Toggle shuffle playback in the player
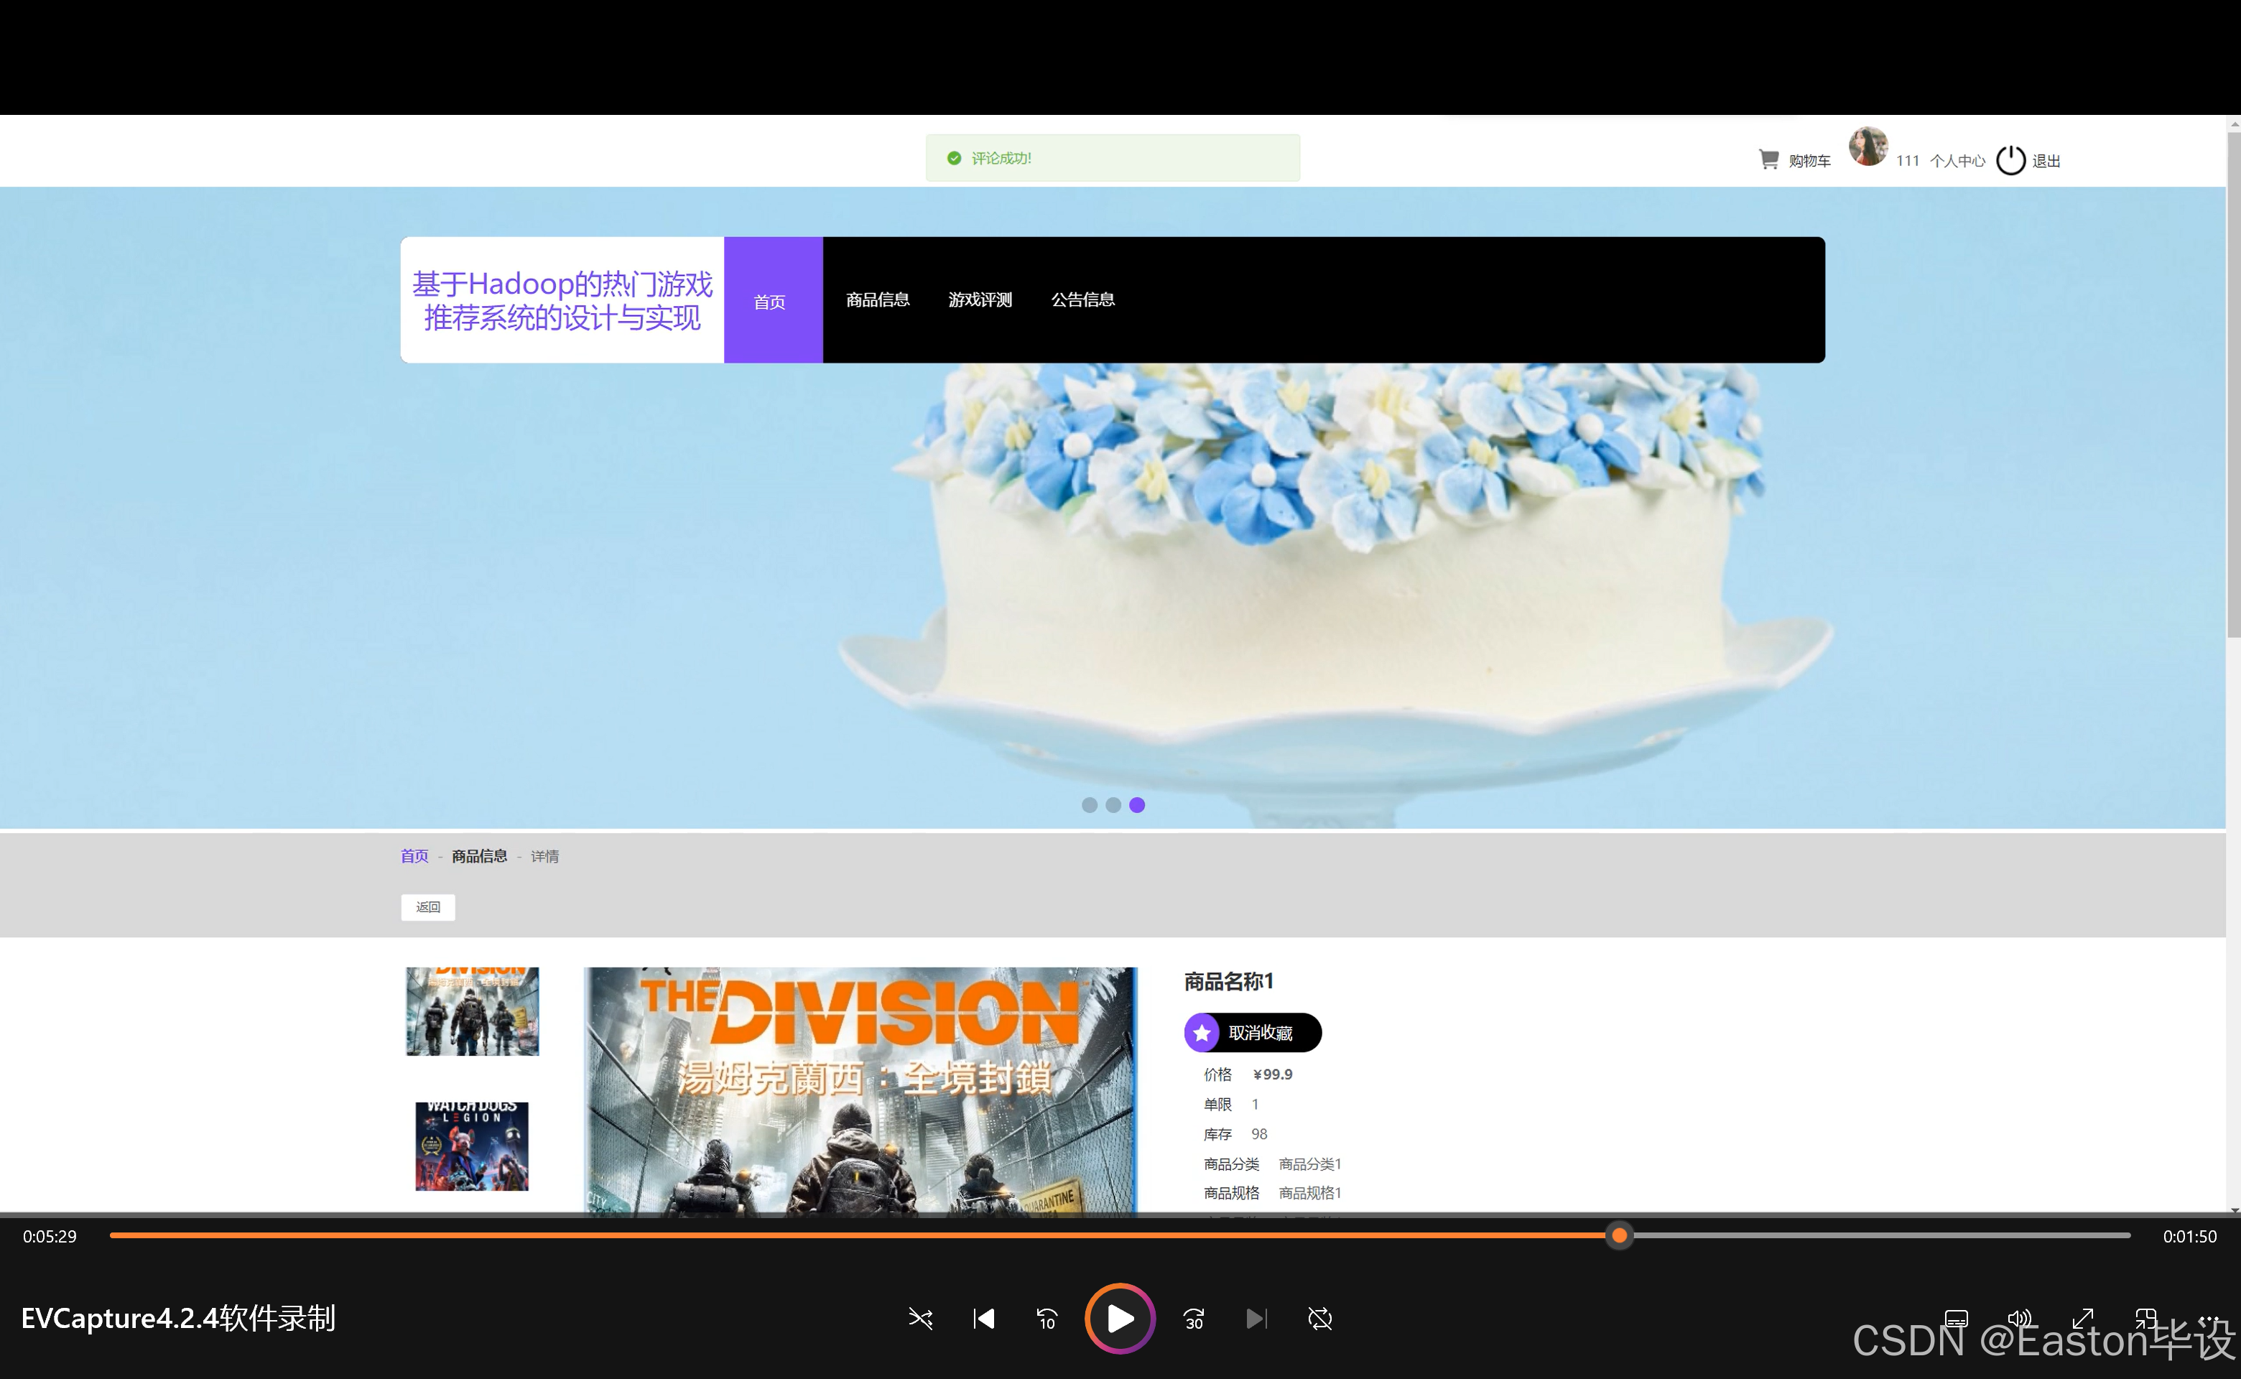The width and height of the screenshot is (2241, 1379). (x=920, y=1318)
